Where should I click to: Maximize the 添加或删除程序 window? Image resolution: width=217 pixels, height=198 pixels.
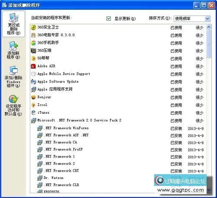coord(204,6)
